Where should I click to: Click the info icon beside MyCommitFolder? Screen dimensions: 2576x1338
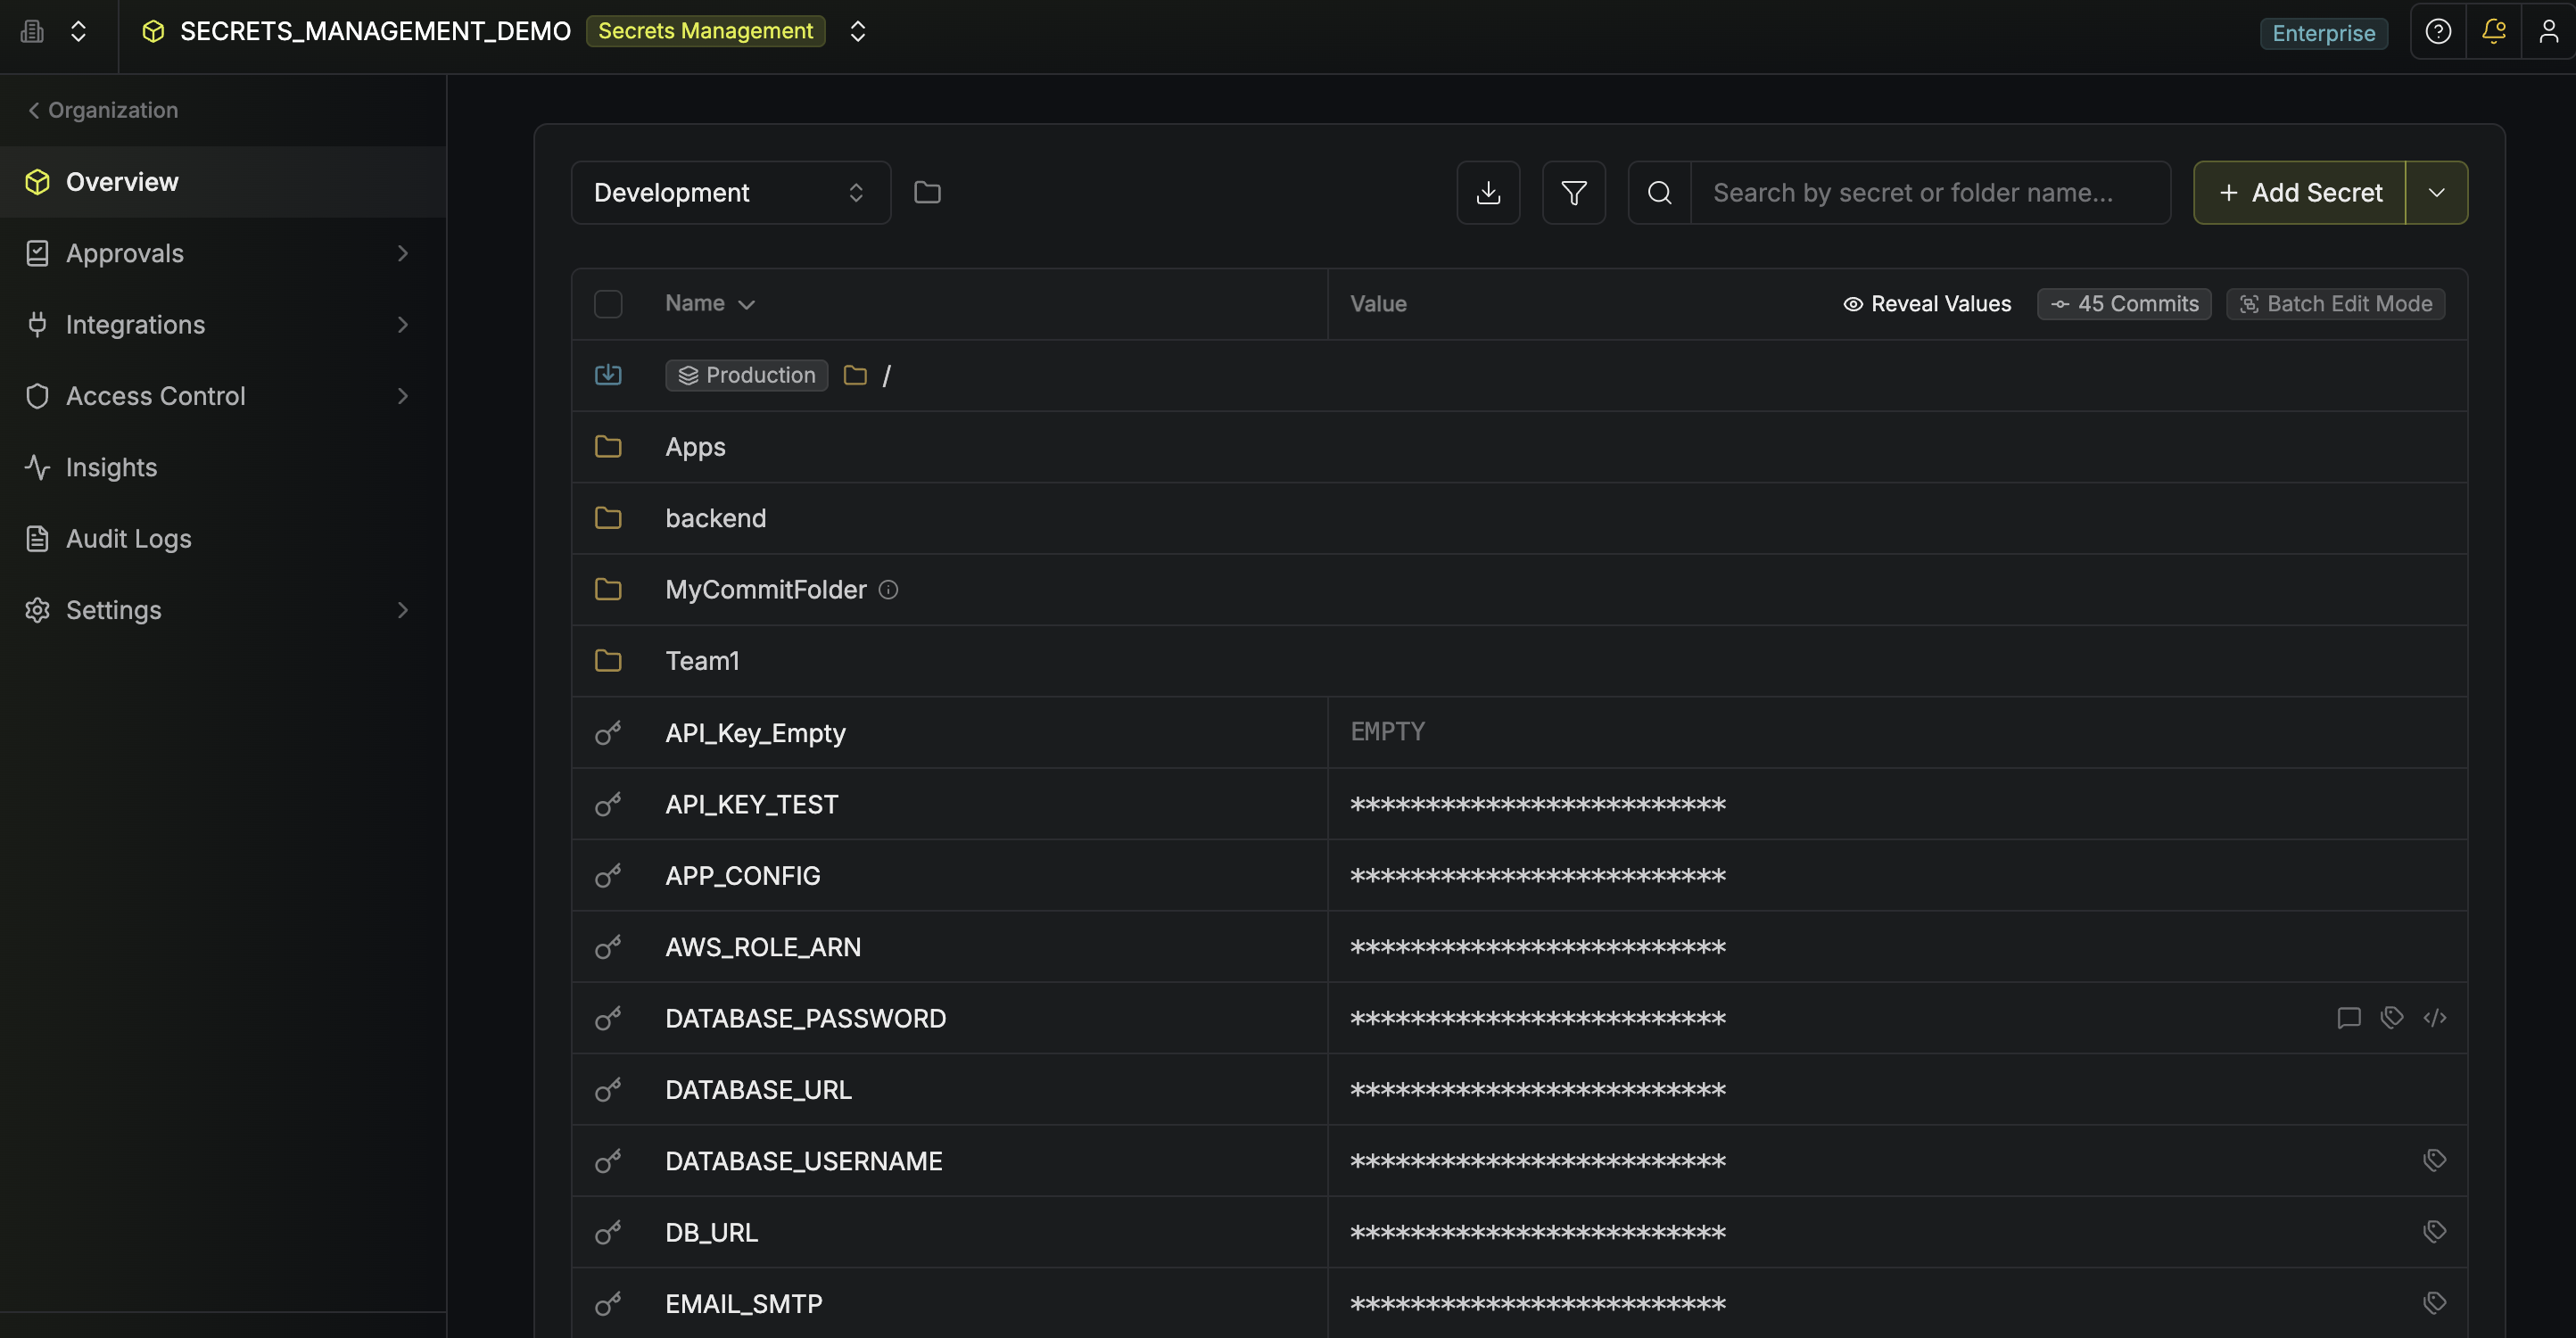888,590
